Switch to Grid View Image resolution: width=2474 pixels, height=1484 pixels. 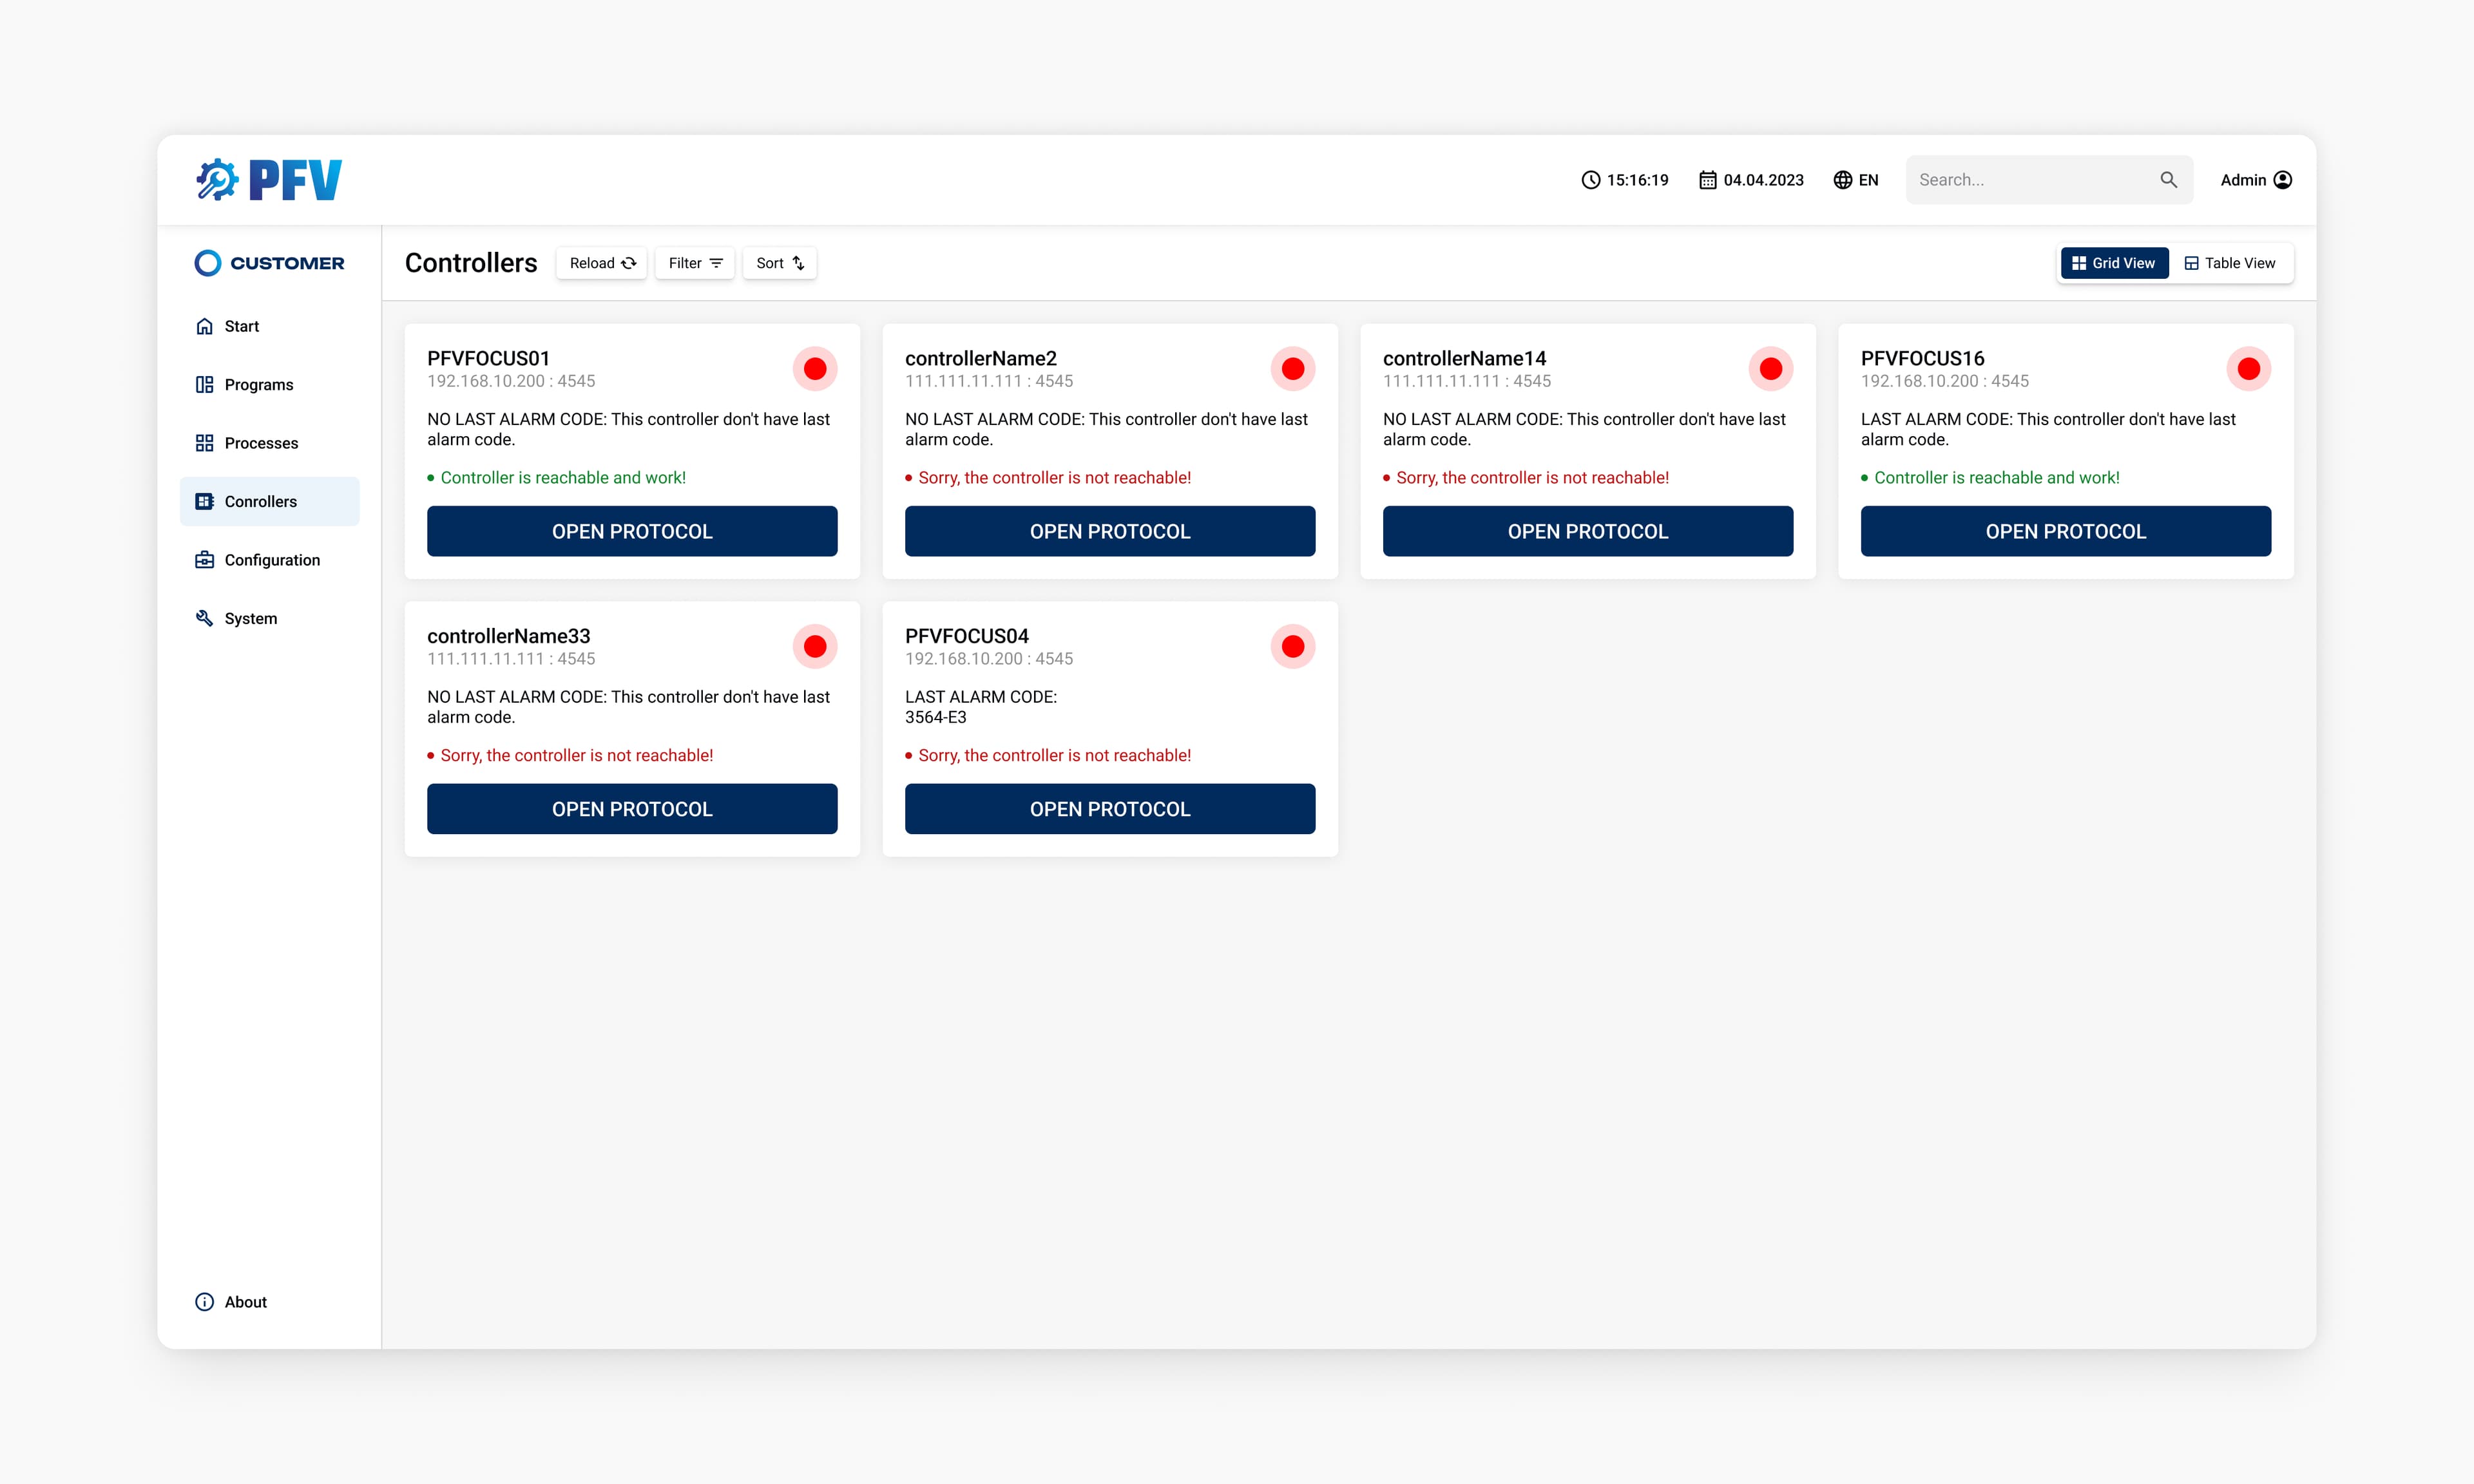coord(2114,263)
